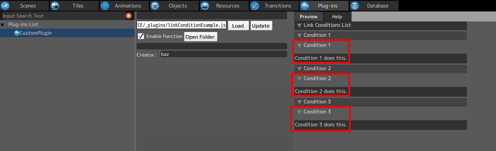
Task: Click the Transitions tab icon
Action: point(254,6)
